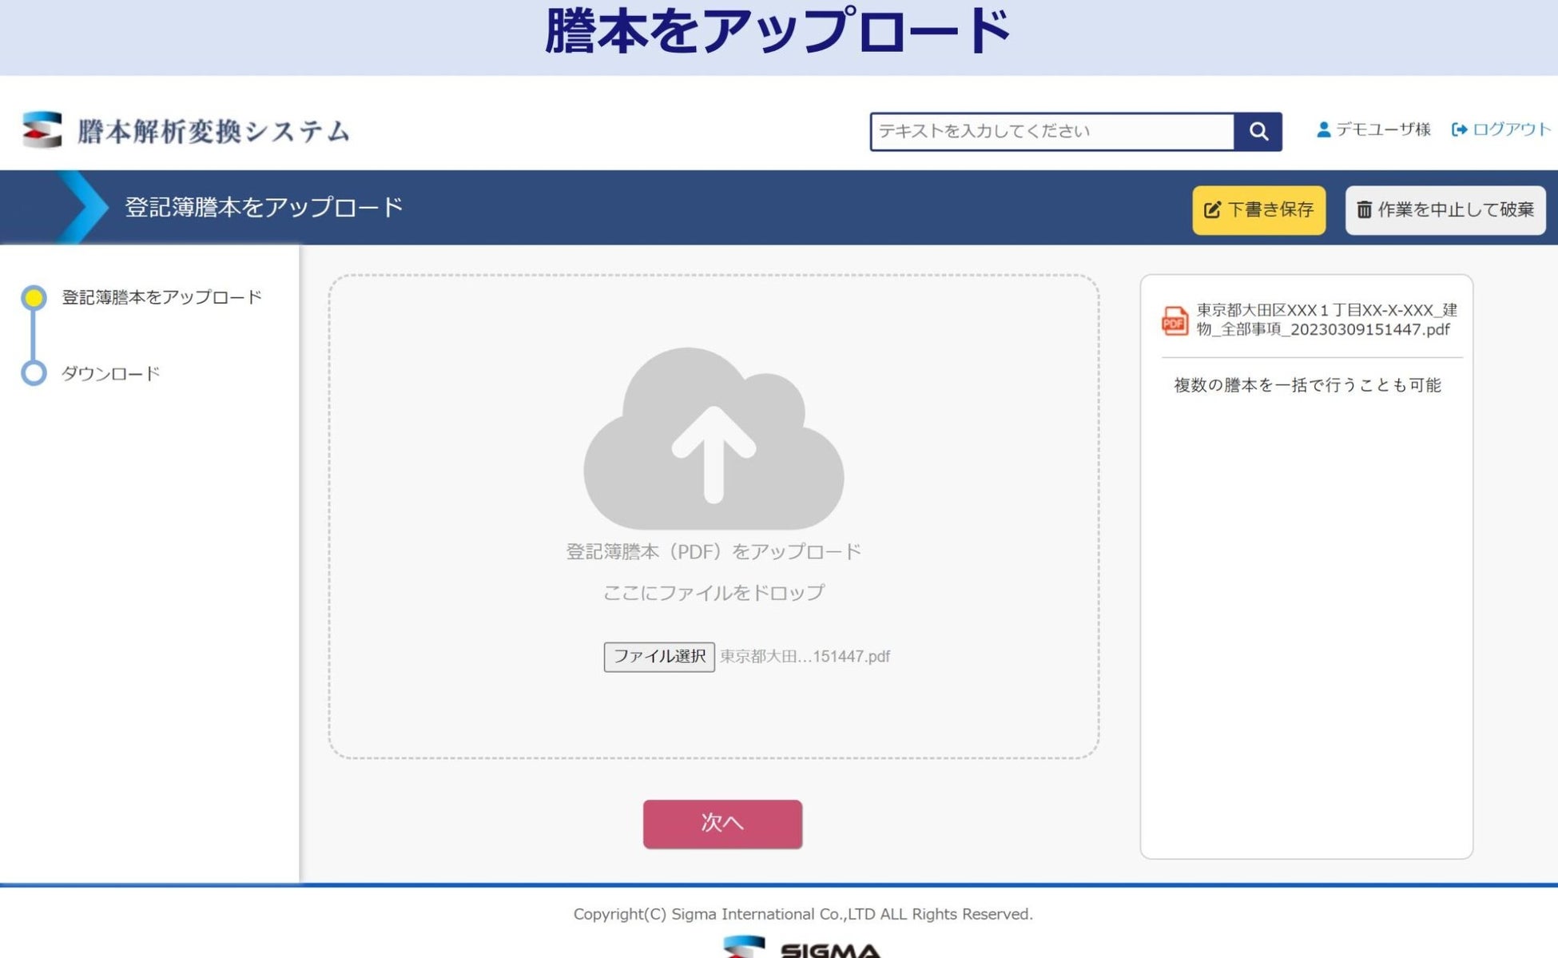Focus the テキストを入力してください search field
The width and height of the screenshot is (1558, 958).
1051,132
